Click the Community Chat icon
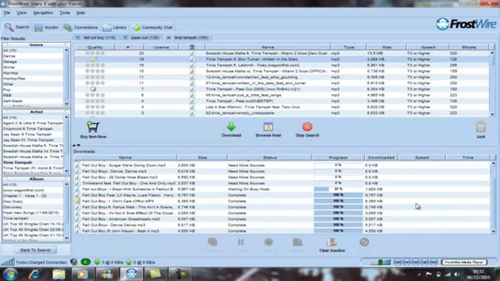Screen dimensions: 500x281 tap(136, 28)
